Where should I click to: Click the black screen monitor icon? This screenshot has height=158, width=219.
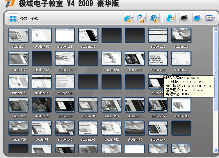click(x=184, y=18)
